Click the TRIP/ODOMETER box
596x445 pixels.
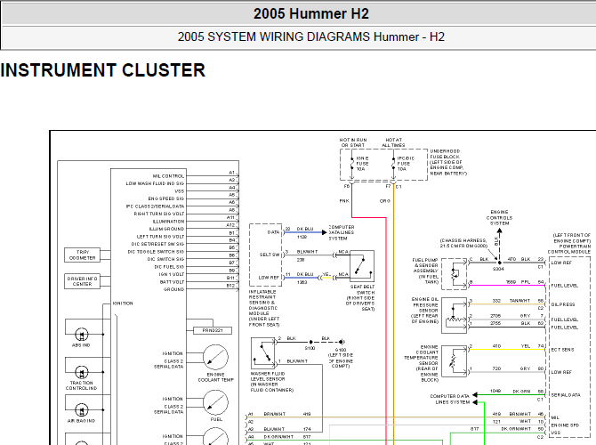[82, 255]
